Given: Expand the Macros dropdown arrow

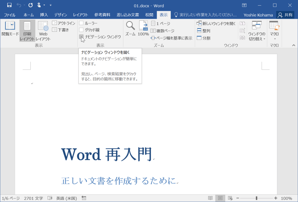Looking at the screenshot, I should point(275,39).
